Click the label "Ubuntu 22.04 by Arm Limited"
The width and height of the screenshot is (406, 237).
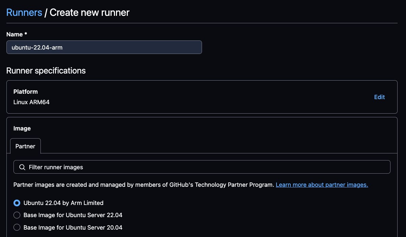point(63,203)
